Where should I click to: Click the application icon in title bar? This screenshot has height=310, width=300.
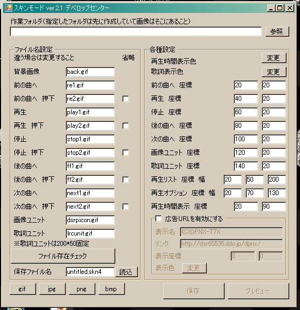click(8, 8)
